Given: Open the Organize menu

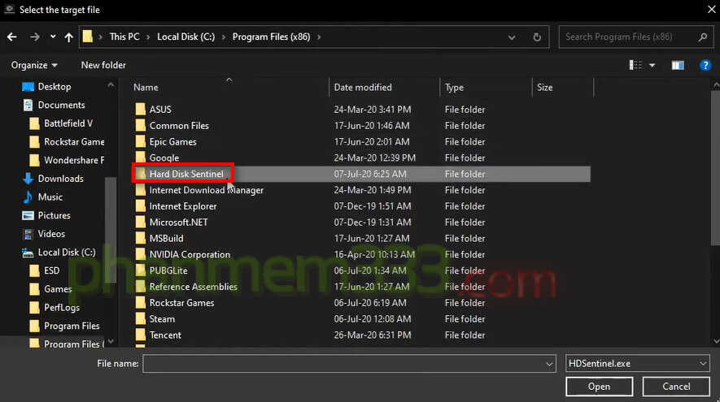Looking at the screenshot, I should click(34, 65).
